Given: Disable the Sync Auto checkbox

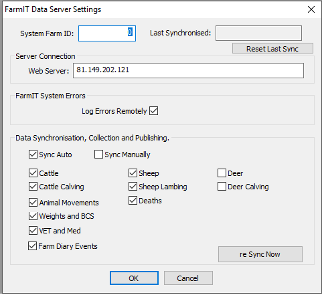Looking at the screenshot, I should (x=33, y=155).
